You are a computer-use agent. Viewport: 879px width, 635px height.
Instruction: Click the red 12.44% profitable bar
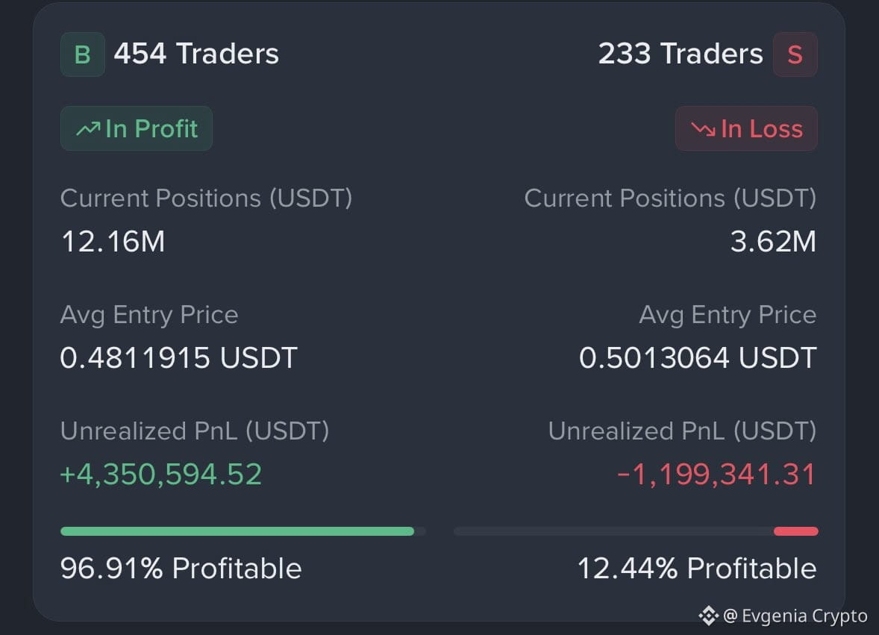795,531
